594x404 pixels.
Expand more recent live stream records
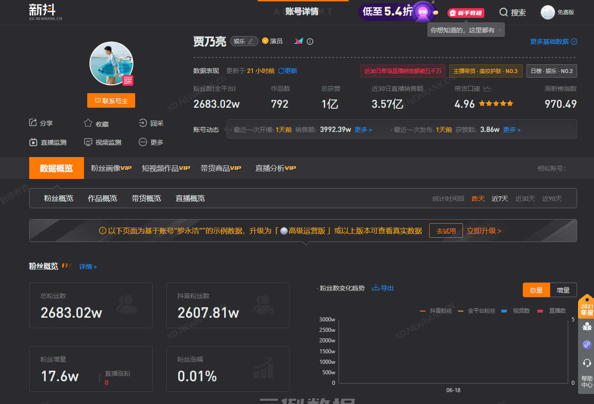tap(363, 130)
